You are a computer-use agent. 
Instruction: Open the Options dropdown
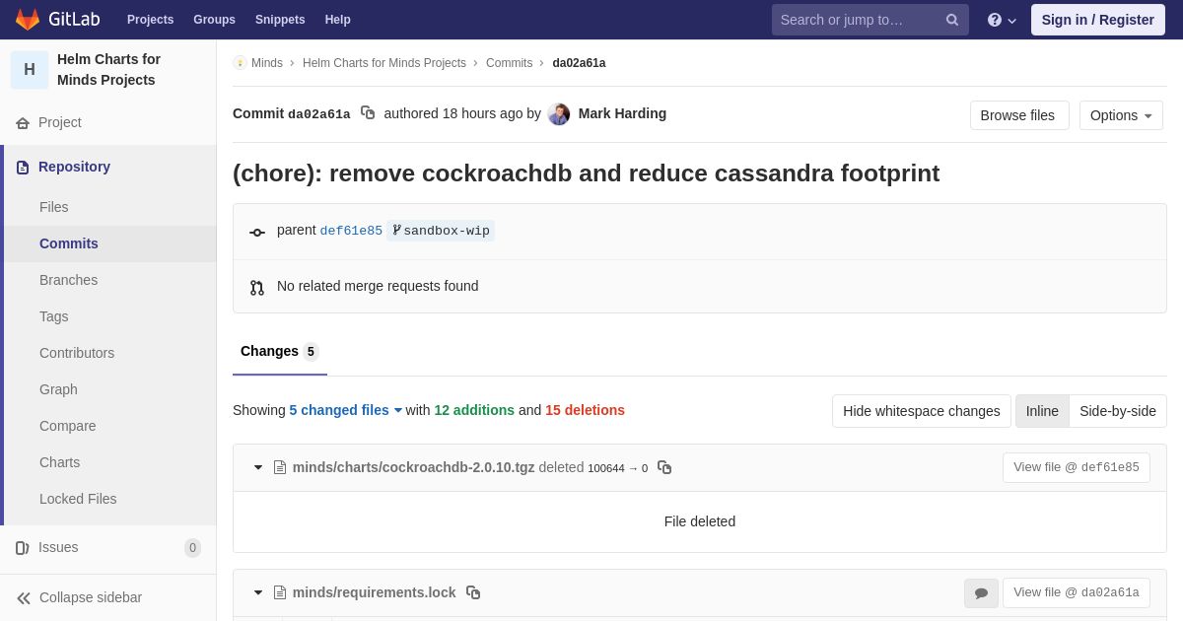[1121, 115]
